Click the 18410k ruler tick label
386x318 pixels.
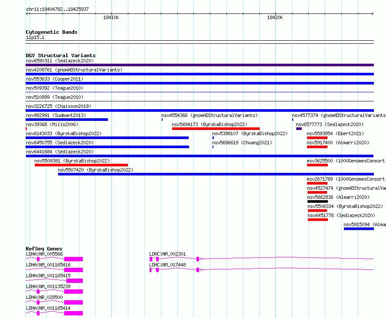[x=111, y=17]
